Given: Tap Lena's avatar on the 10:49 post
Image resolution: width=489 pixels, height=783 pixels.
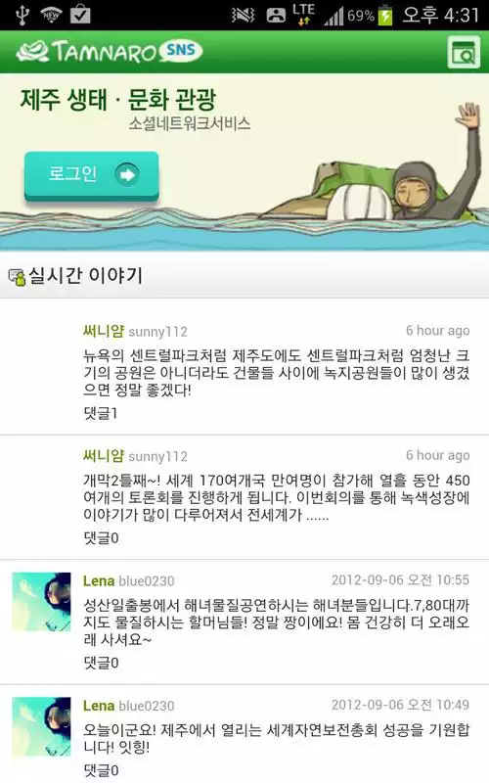Looking at the screenshot, I should click(41, 726).
